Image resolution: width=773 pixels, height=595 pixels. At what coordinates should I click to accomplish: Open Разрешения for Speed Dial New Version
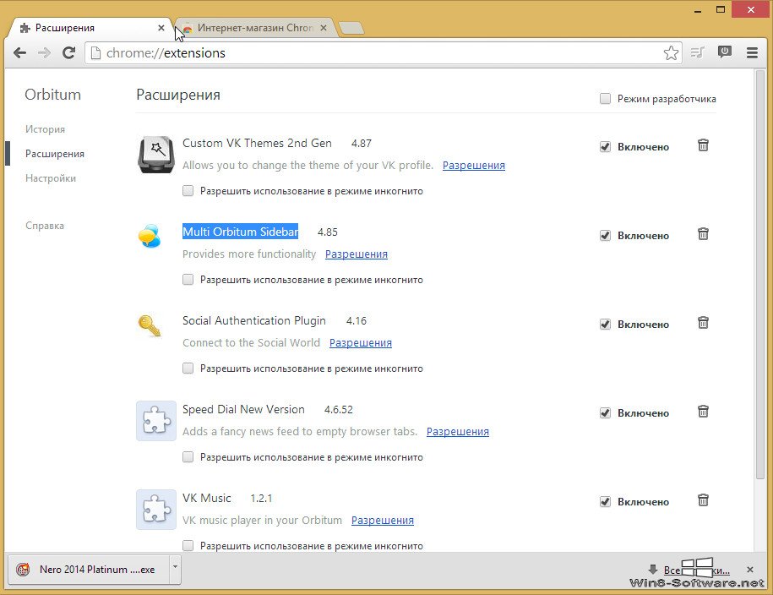458,432
